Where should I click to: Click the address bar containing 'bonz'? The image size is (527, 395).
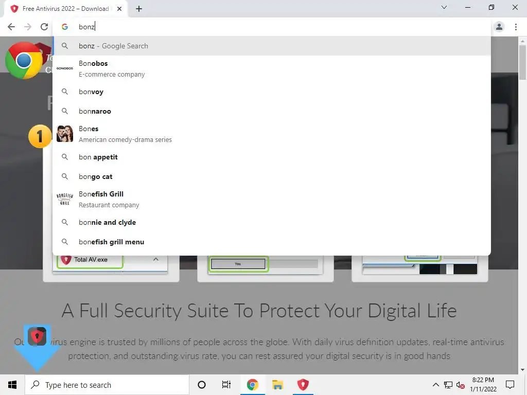pos(272,27)
